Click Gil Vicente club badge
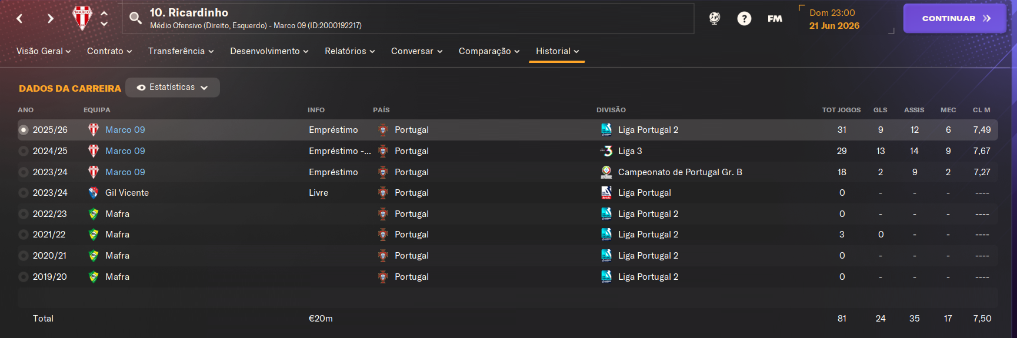This screenshot has width=1017, height=338. pos(94,193)
